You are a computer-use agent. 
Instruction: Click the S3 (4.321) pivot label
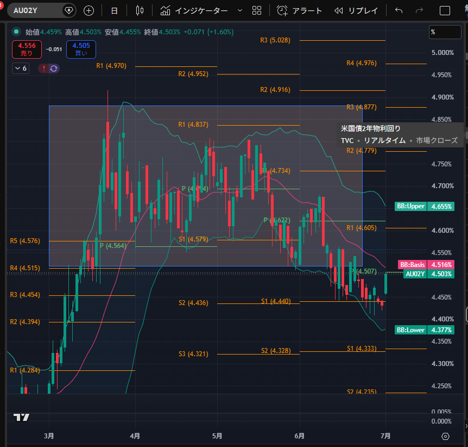click(x=193, y=353)
